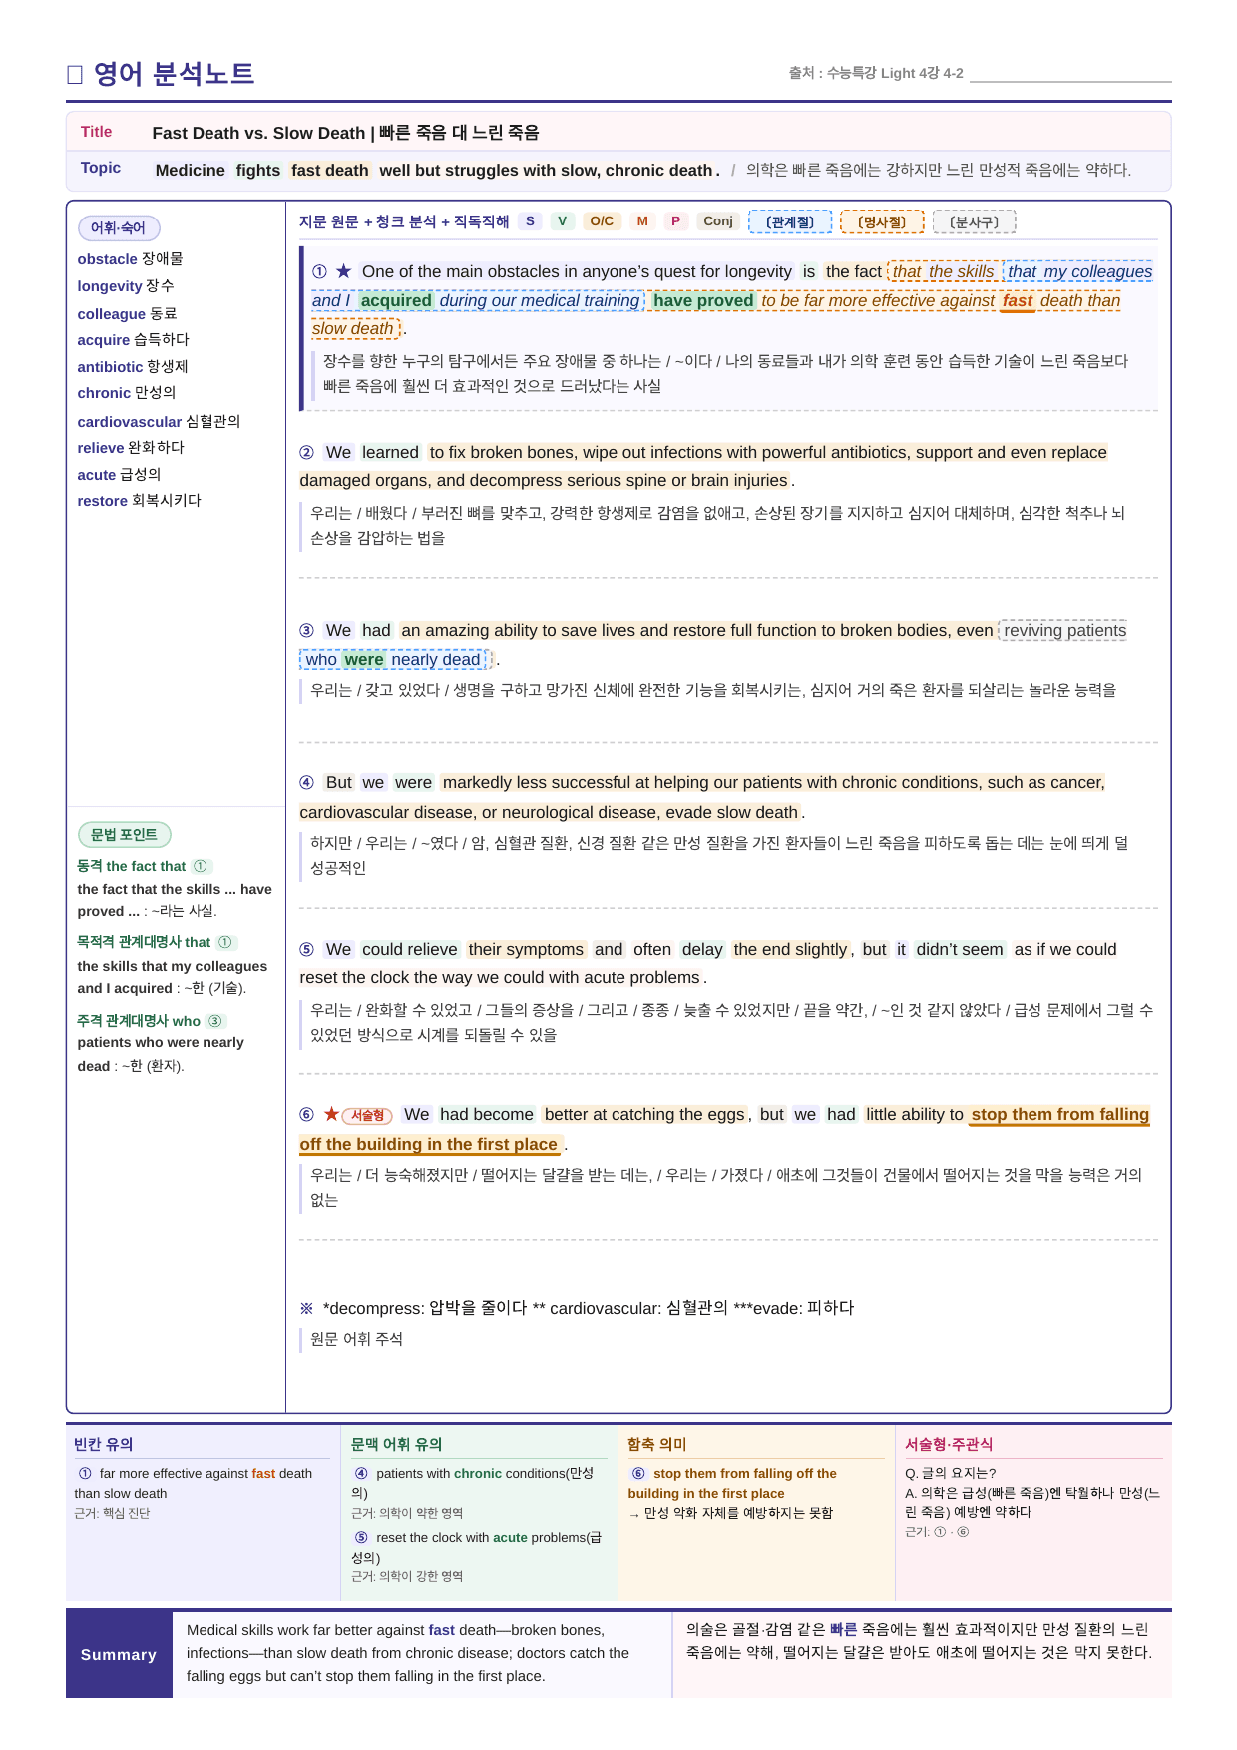Click vocabulary entry 'acquire 습득하다'

pos(133,340)
